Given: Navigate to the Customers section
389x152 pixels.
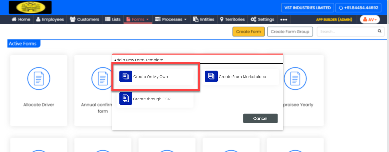Looking at the screenshot, I should pyautogui.click(x=85, y=19).
